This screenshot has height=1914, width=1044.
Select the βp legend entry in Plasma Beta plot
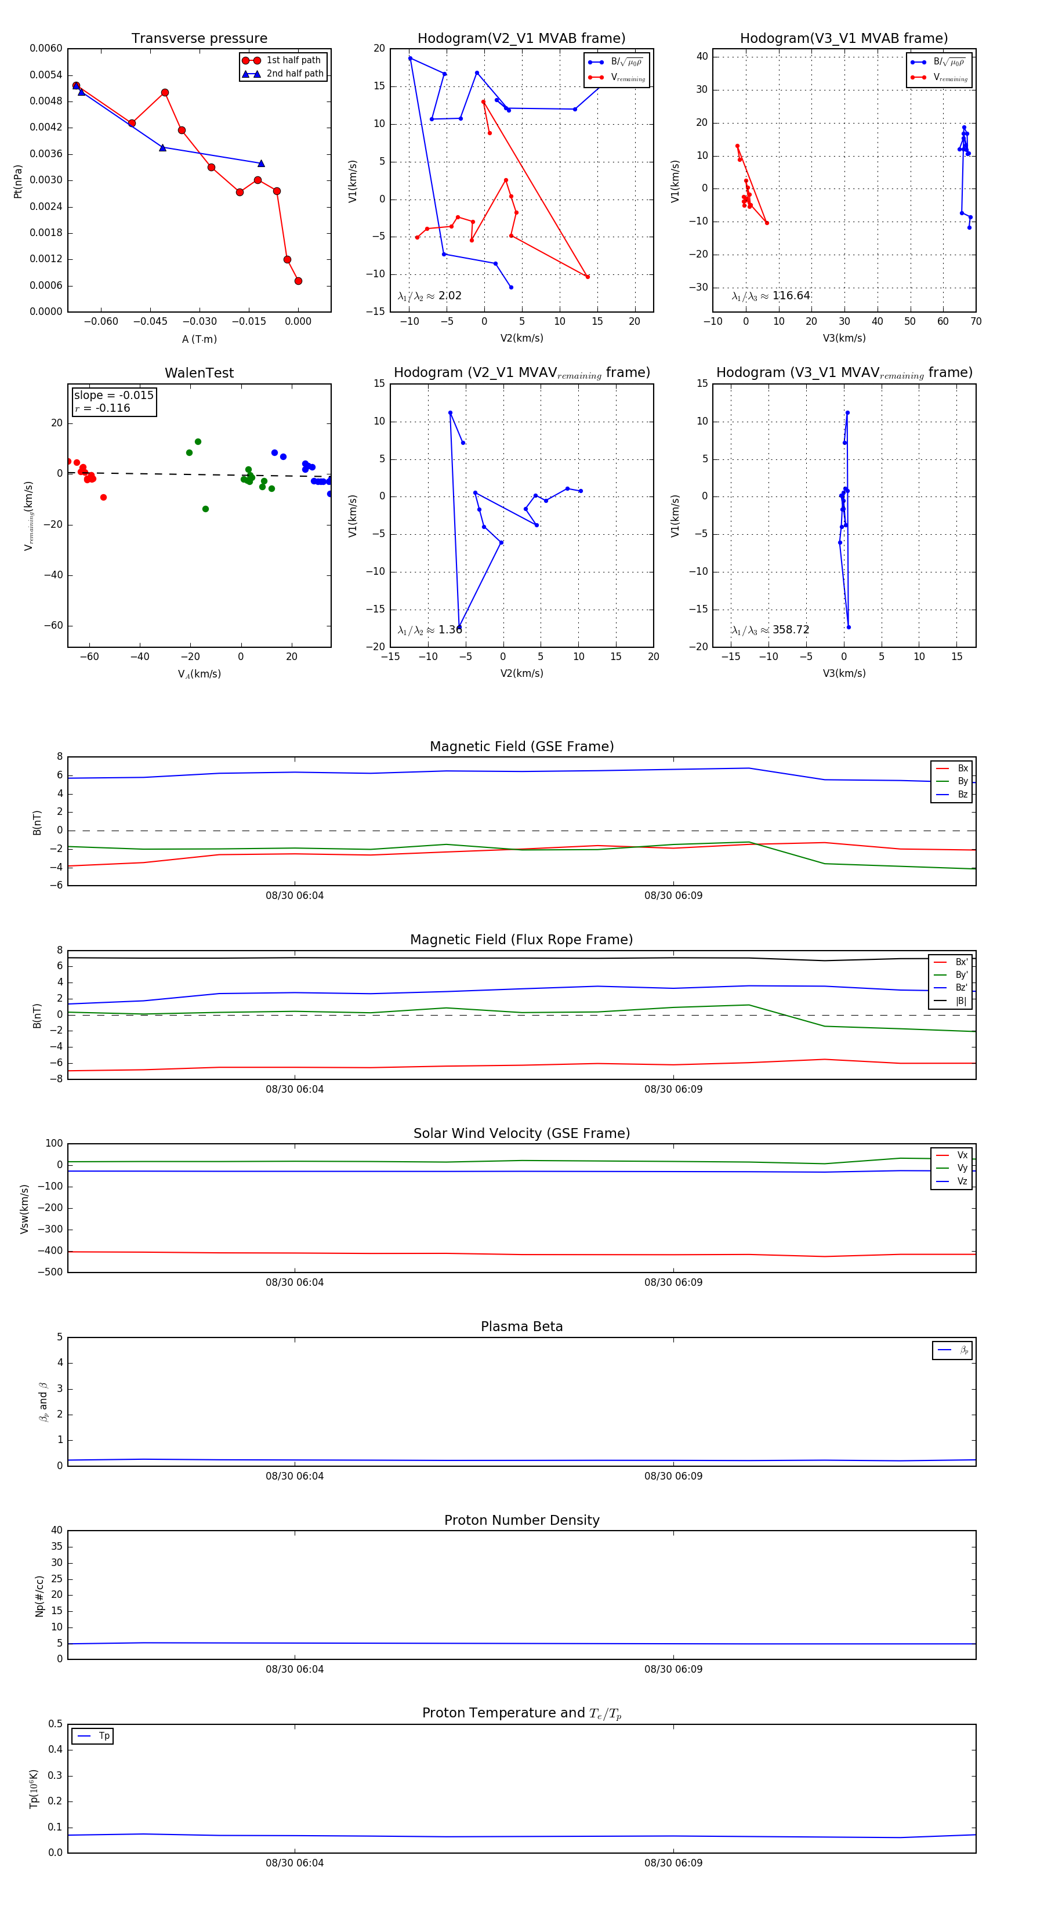pyautogui.click(x=952, y=1350)
